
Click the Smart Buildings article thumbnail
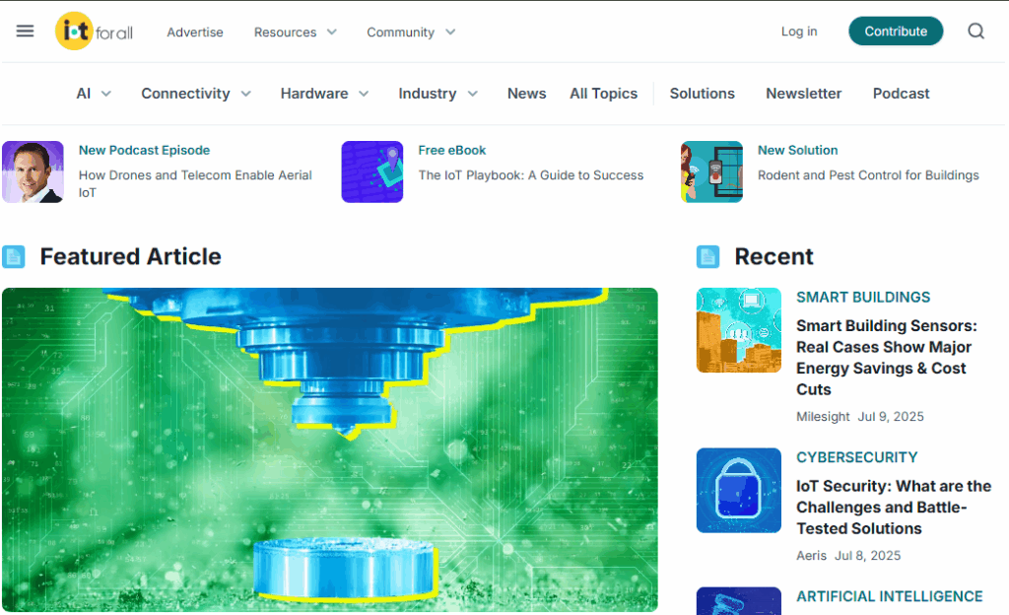[x=739, y=330]
